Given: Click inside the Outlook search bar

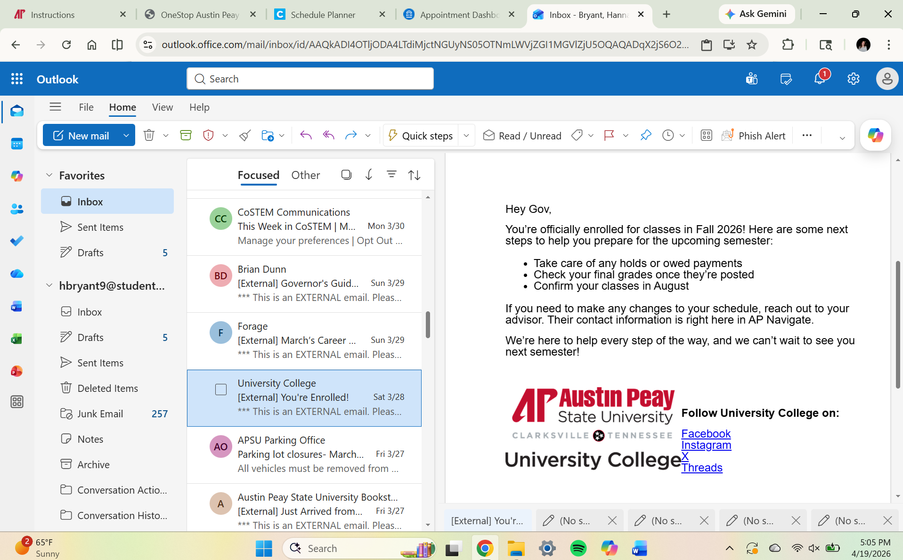Looking at the screenshot, I should [x=309, y=78].
